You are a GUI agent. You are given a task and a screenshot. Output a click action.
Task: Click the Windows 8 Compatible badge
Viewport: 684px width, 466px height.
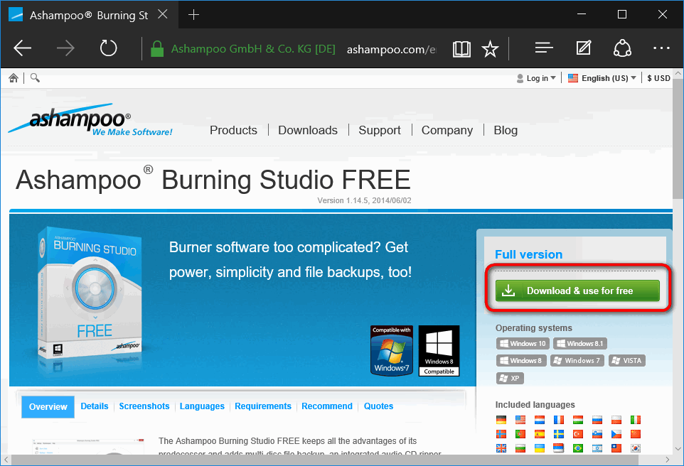tap(439, 350)
